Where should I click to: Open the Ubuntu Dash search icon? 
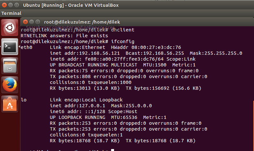tap(10, 28)
